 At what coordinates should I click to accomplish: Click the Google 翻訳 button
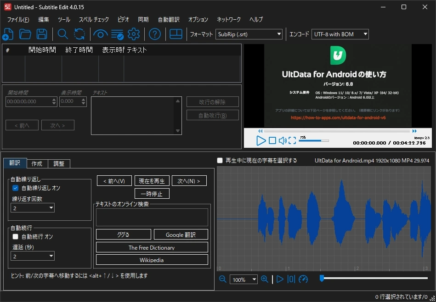[181, 235]
